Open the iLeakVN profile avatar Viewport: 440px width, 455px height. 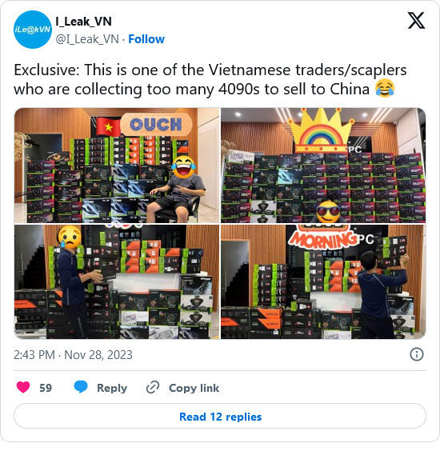pyautogui.click(x=33, y=30)
